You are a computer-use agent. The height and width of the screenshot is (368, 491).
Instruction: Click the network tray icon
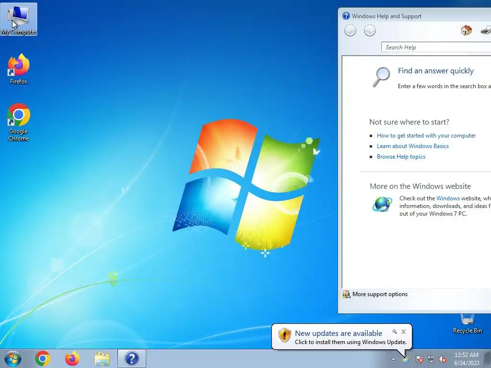click(431, 359)
